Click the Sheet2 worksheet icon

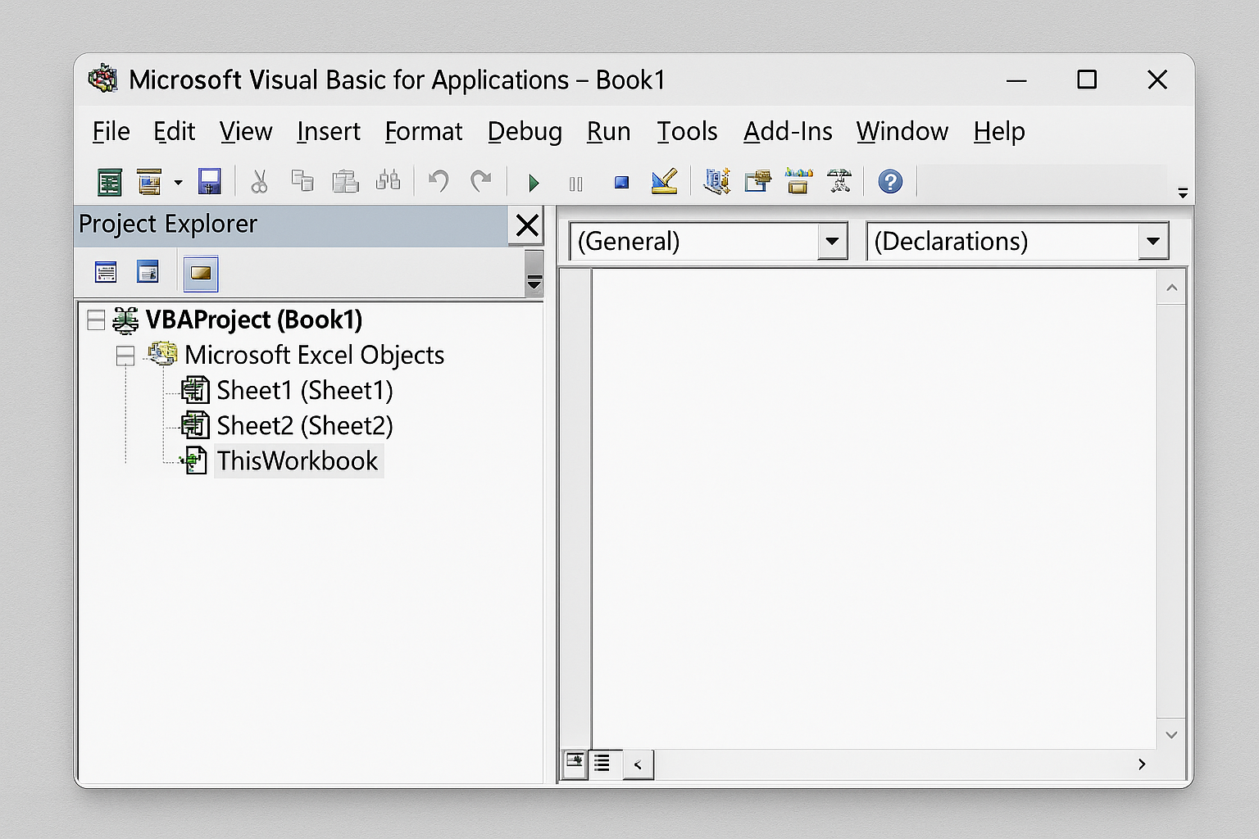coord(195,425)
